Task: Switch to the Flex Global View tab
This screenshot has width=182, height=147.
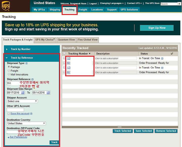Action: click(x=88, y=40)
